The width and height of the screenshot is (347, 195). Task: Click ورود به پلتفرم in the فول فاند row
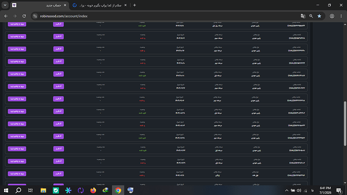click(x=17, y=173)
